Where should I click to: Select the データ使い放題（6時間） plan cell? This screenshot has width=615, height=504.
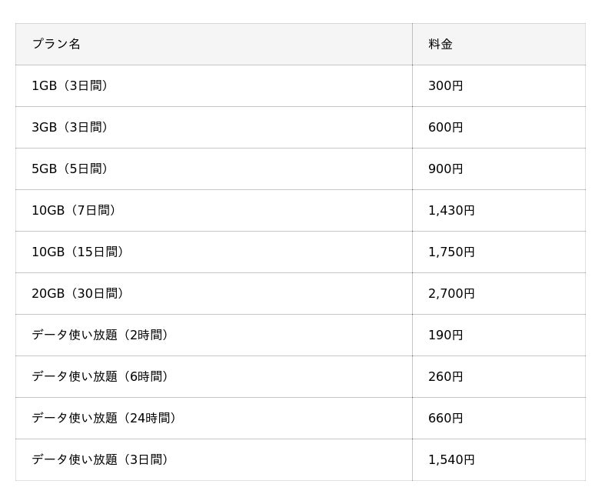click(x=99, y=376)
